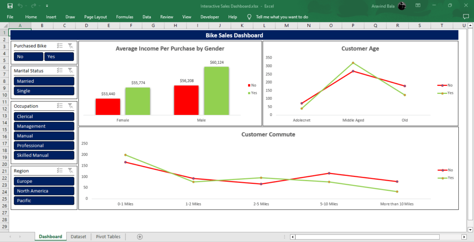474x242 pixels.
Task: Toggle multi-select on Purchased Bike slicer
Action: [60, 46]
